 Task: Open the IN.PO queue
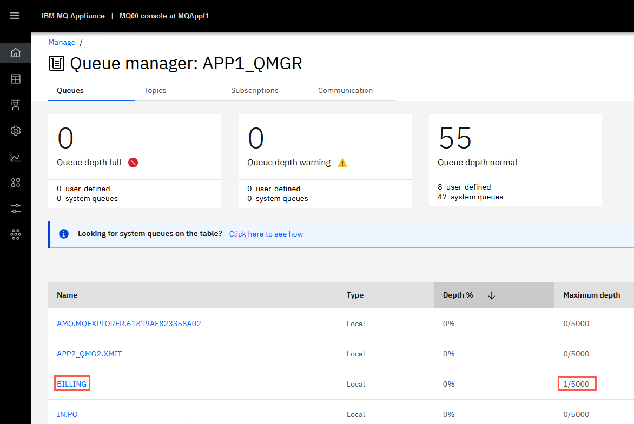tap(67, 414)
